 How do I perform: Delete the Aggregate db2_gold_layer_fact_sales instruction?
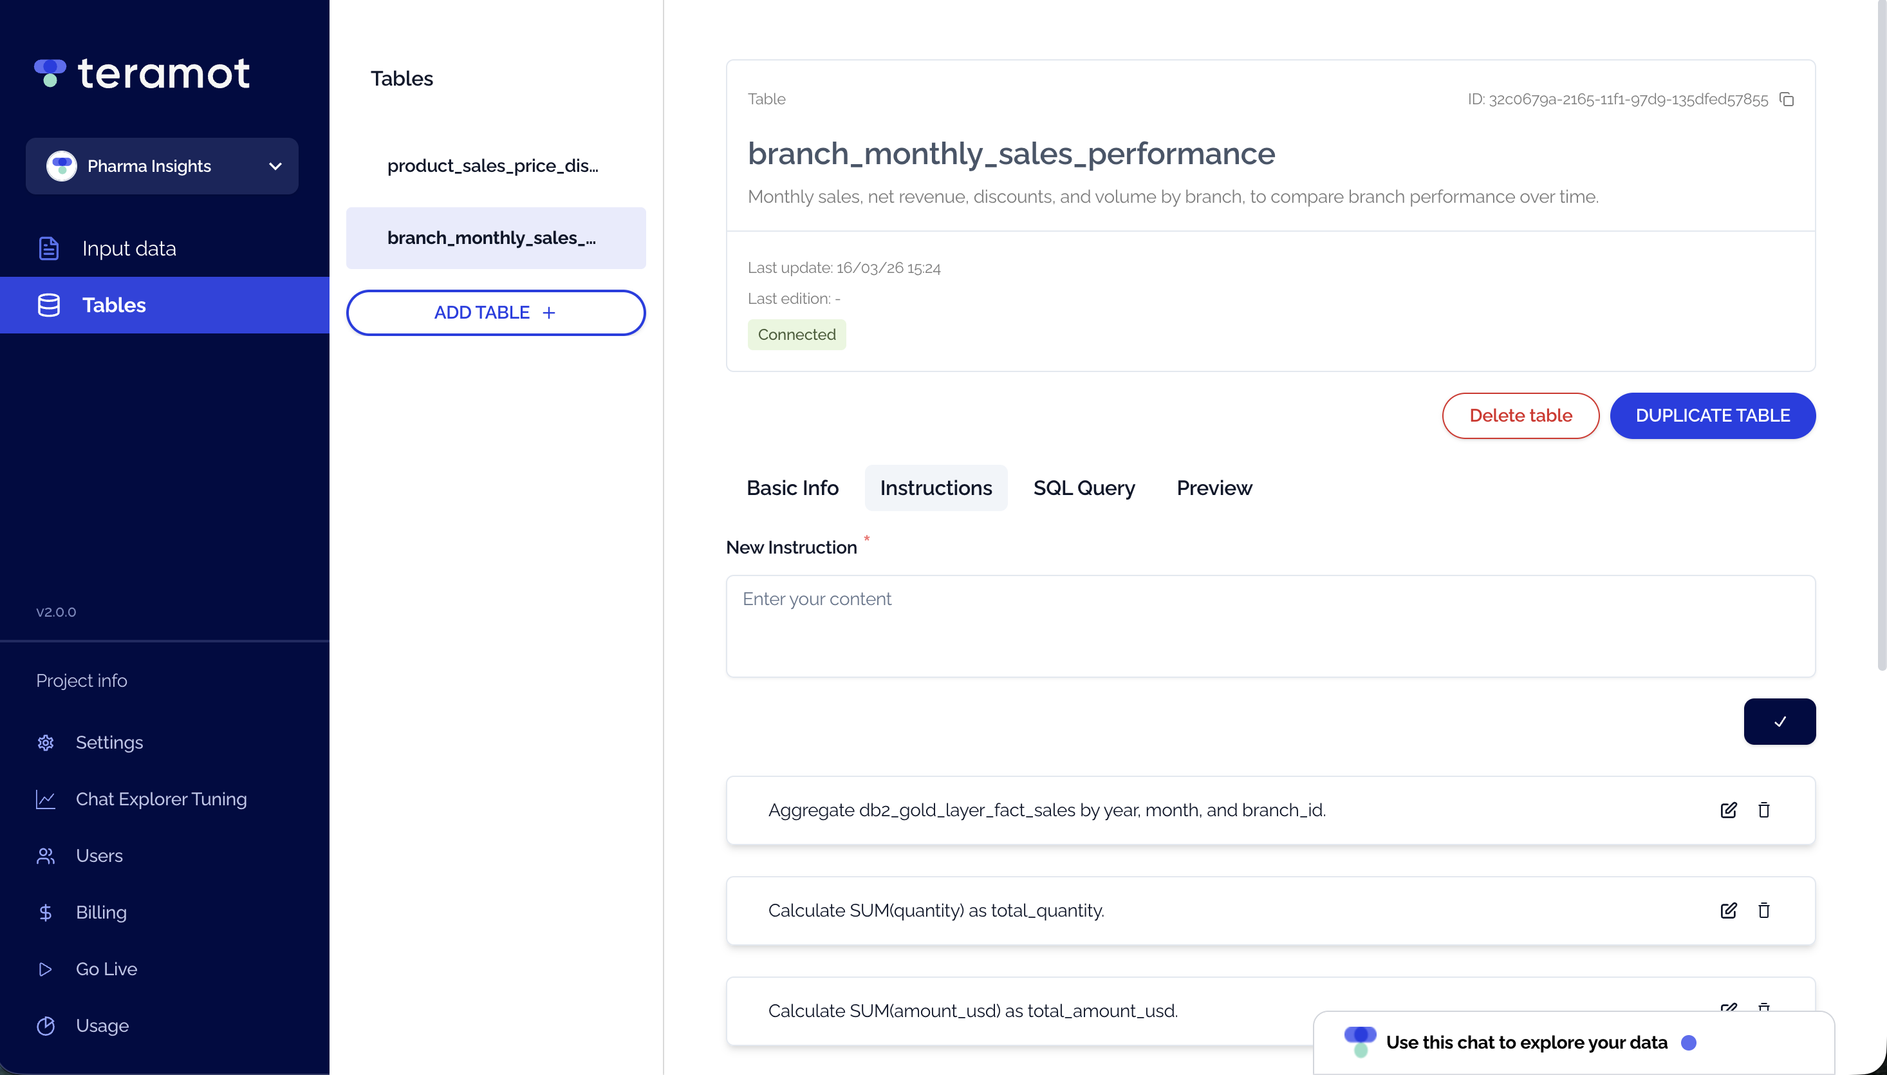point(1764,810)
